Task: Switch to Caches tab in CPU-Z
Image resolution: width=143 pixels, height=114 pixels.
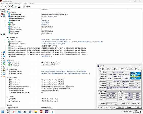Action: click(x=105, y=69)
